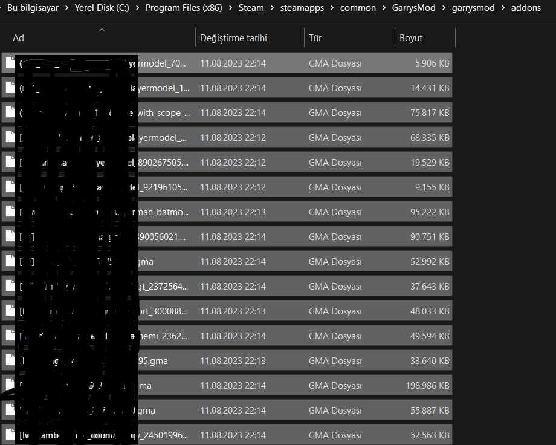Click size value '5.906 KB'
556x445 pixels.
click(x=432, y=63)
